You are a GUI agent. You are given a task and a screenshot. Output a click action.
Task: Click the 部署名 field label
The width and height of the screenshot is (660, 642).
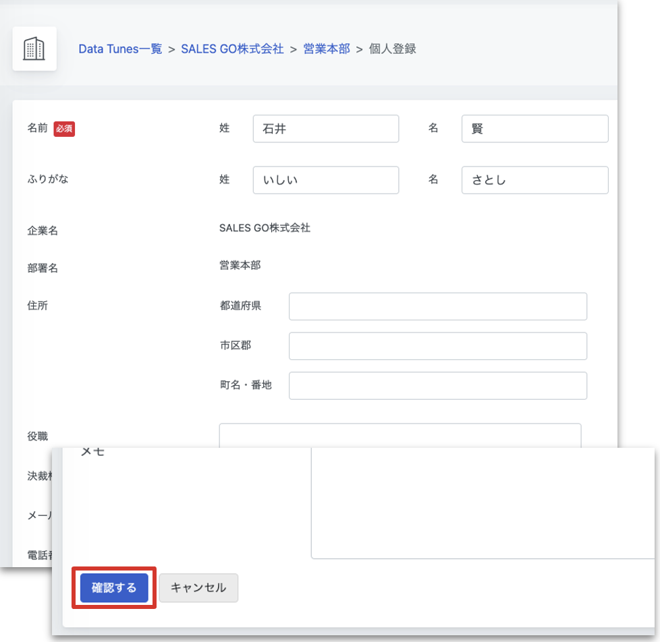coord(43,268)
